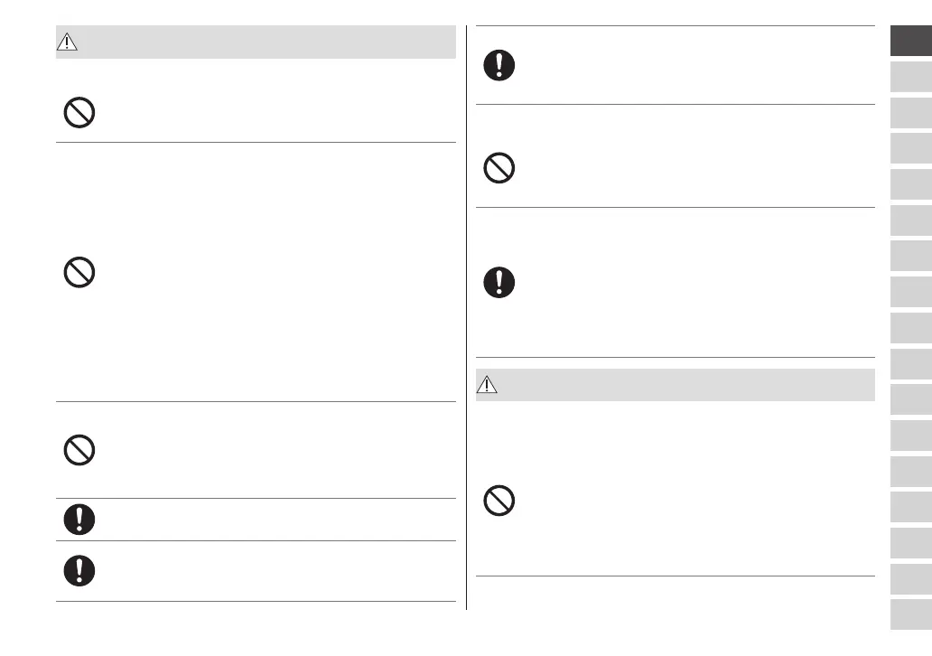The width and height of the screenshot is (932, 656).
Task: Select the second-to-last side tab on the right edge
Action: coord(910,578)
